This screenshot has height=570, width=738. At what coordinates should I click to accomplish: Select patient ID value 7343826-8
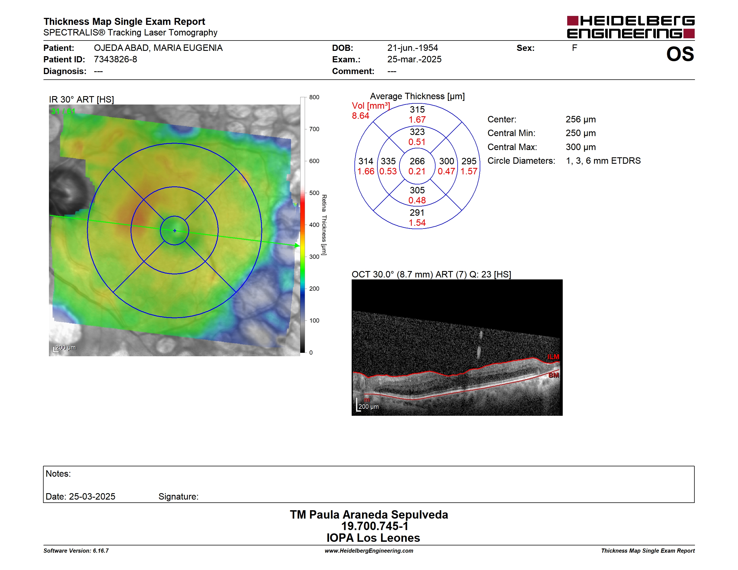[115, 60]
